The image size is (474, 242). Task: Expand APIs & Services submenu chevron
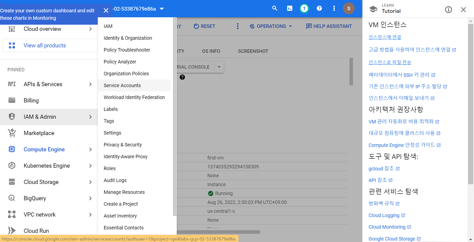coord(90,84)
